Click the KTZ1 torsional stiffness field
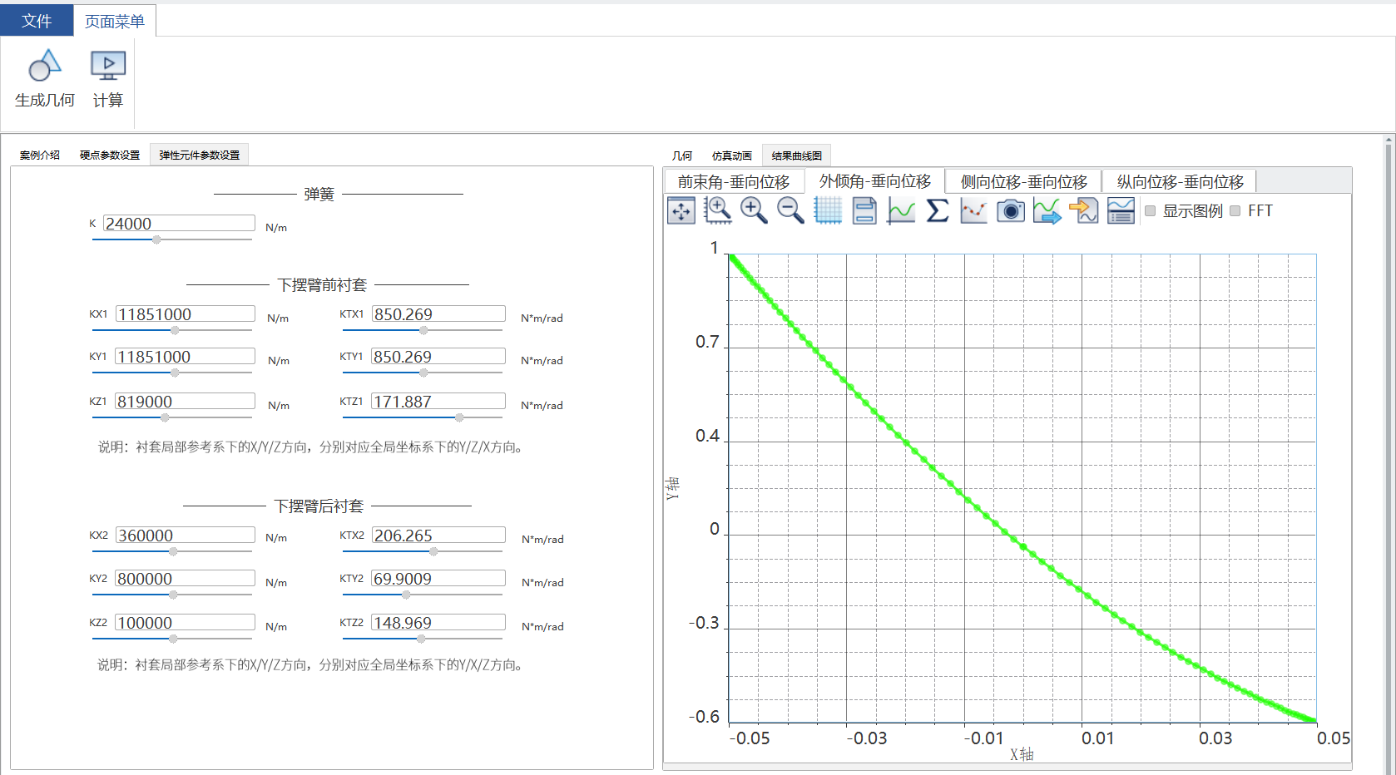 click(438, 401)
